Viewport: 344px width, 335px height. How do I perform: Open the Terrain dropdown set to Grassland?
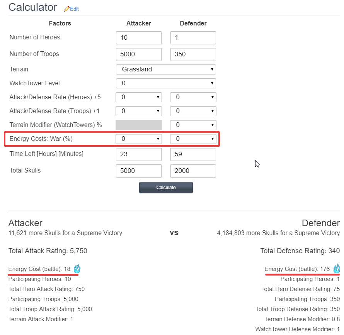166,69
